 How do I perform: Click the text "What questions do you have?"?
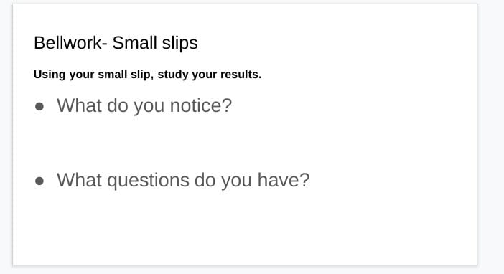183,180
